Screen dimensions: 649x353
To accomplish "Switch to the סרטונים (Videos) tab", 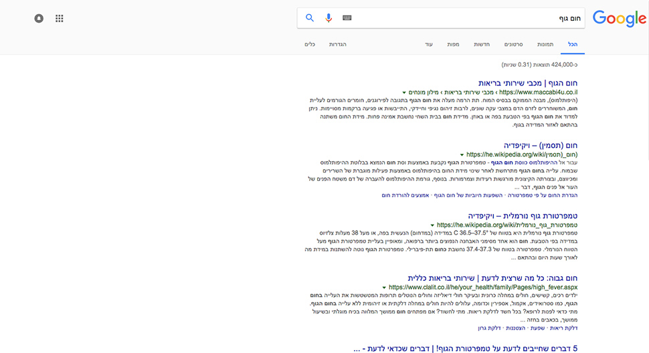I will (x=513, y=44).
